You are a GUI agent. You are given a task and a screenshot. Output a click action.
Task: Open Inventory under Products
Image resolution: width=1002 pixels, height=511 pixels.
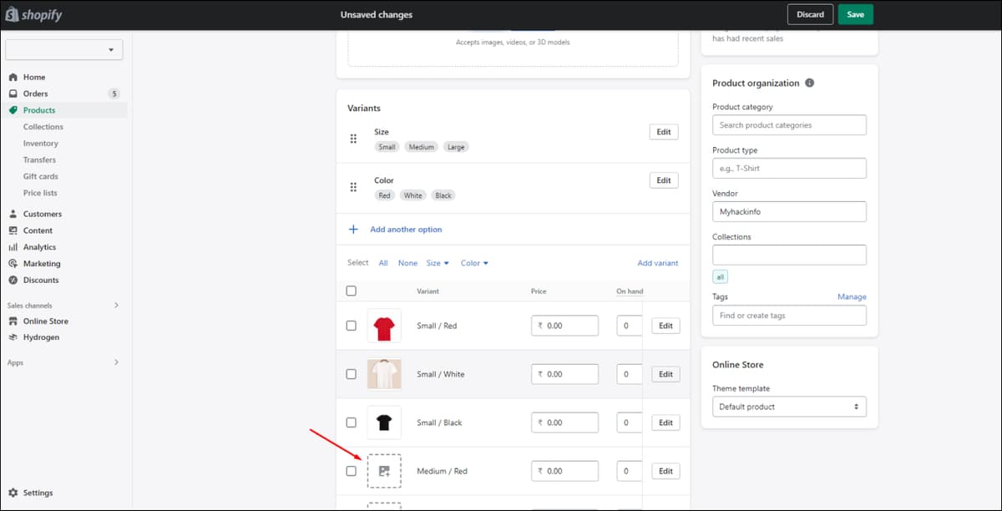coord(41,144)
